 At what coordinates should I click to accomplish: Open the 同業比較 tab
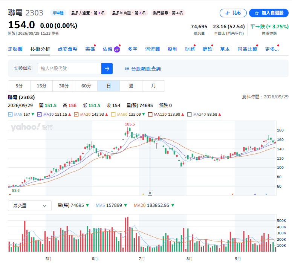coord(247,49)
